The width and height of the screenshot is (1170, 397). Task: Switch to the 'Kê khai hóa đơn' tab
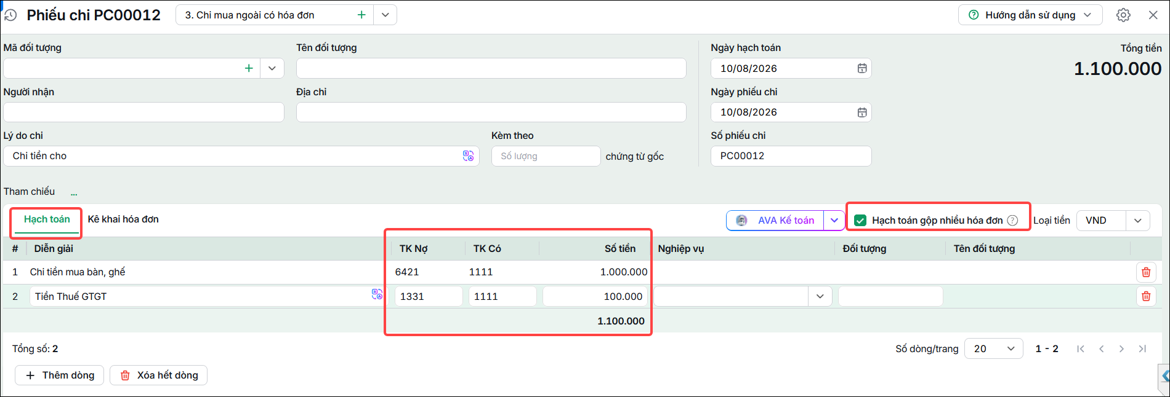point(123,219)
